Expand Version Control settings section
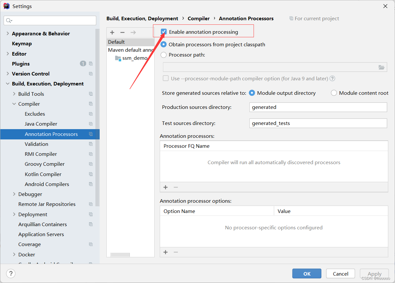Screen dimensions: 395x283 coord(8,74)
